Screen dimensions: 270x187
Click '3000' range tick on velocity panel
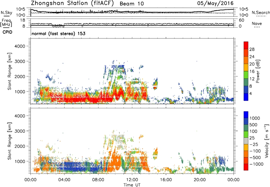click(20, 131)
